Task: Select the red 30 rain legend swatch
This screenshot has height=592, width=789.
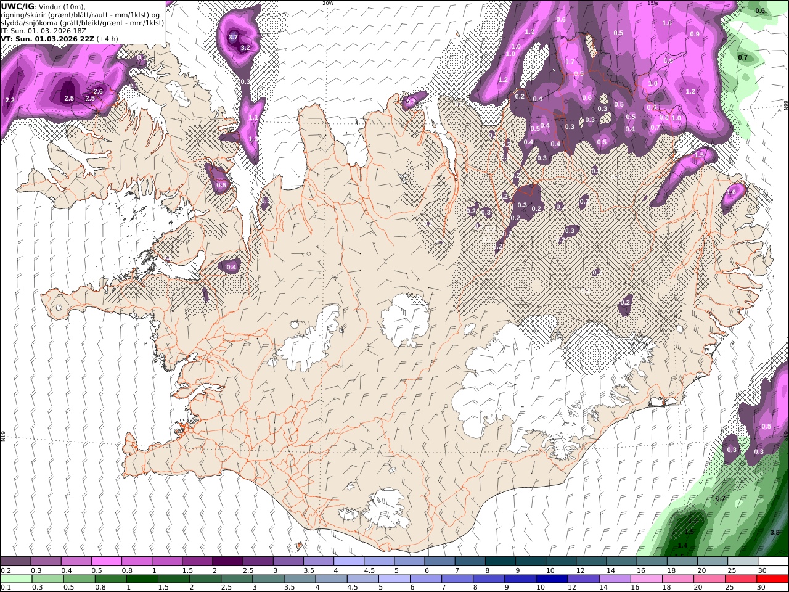Action: pos(771,579)
